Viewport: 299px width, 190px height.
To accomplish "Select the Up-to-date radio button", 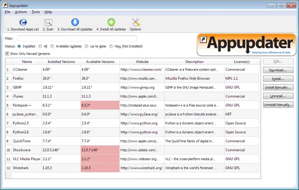I will 86,46.
